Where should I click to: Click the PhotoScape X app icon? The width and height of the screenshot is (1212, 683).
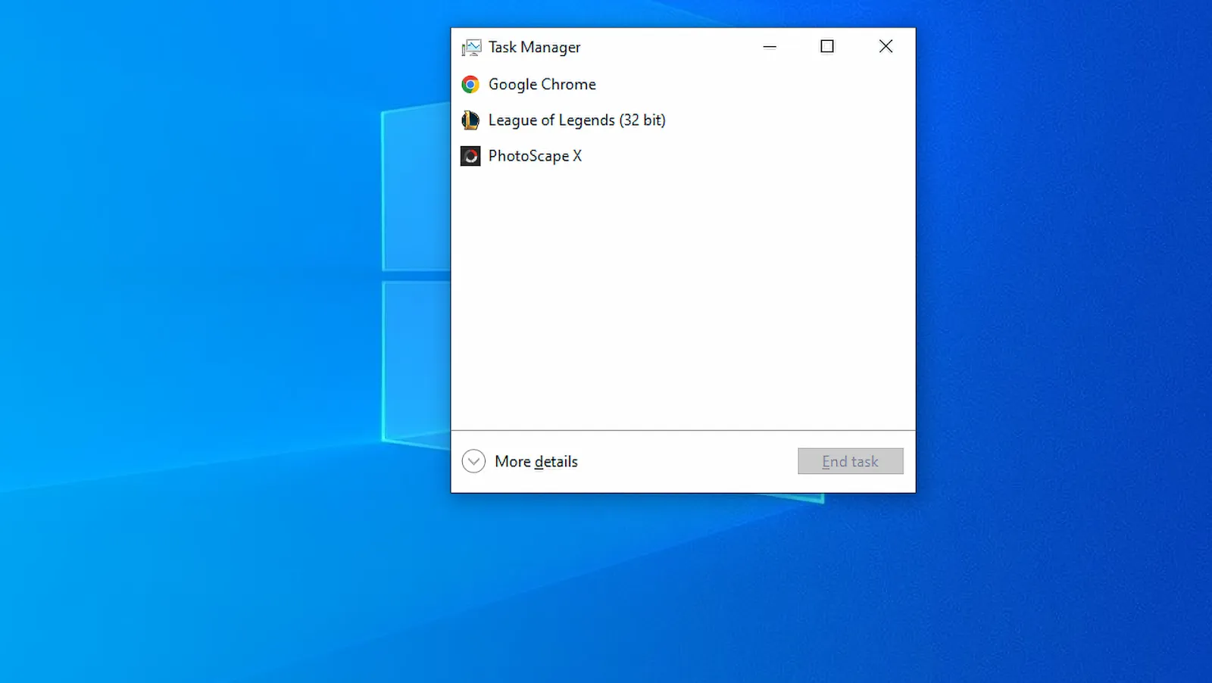(x=470, y=156)
